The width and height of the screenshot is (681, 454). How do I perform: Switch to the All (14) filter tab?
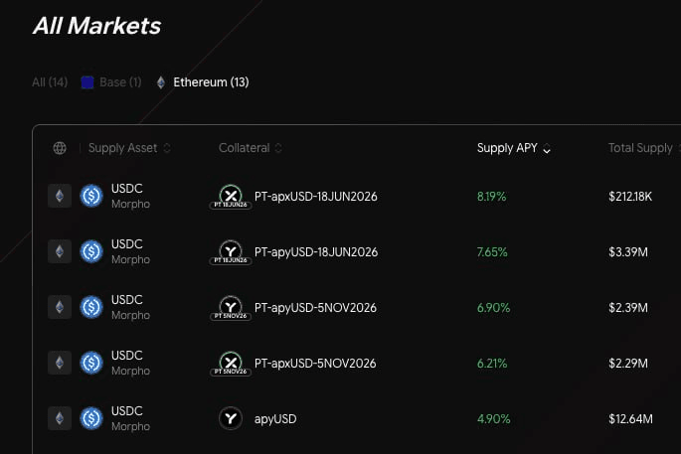50,82
